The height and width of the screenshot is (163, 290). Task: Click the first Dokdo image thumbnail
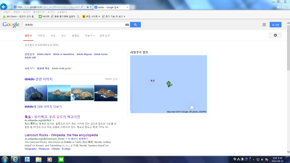click(x=36, y=93)
